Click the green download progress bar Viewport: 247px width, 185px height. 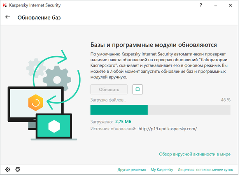click(x=161, y=110)
